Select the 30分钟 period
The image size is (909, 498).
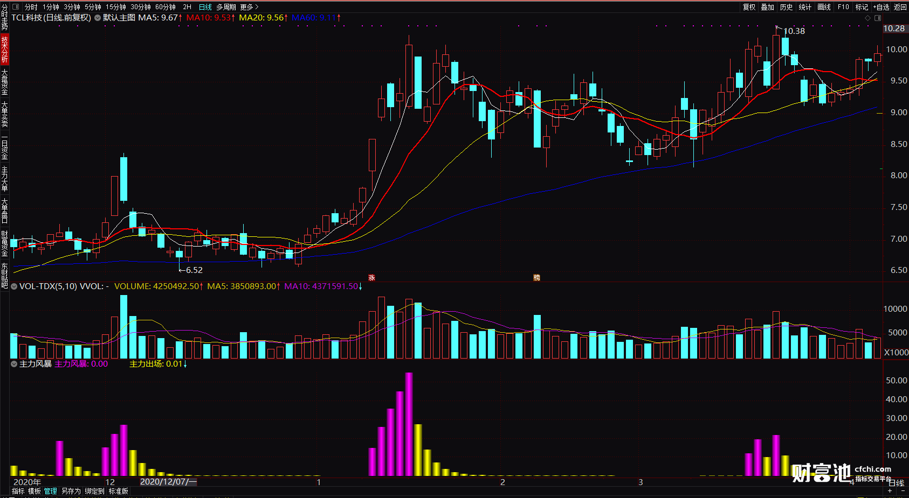(x=140, y=7)
